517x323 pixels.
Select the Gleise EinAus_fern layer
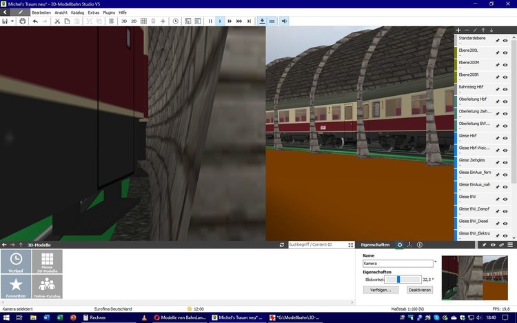[483, 175]
